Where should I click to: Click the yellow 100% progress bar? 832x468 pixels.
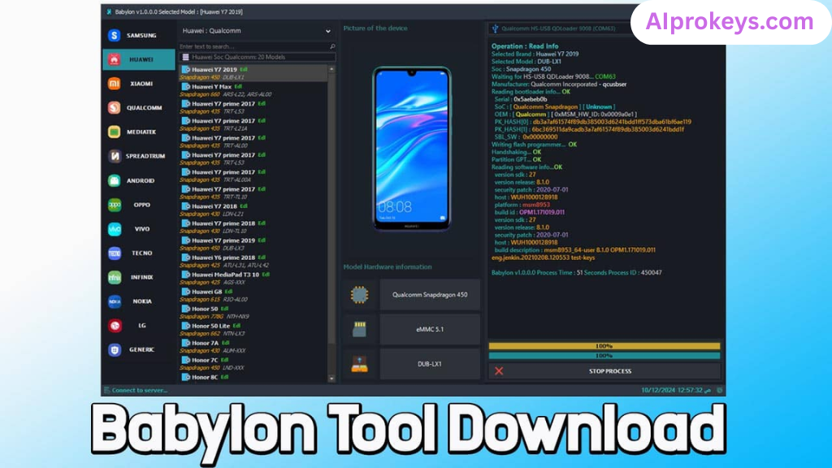(604, 346)
